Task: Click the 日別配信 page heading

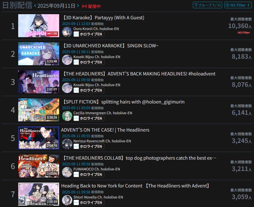Action: pyautogui.click(x=17, y=5)
